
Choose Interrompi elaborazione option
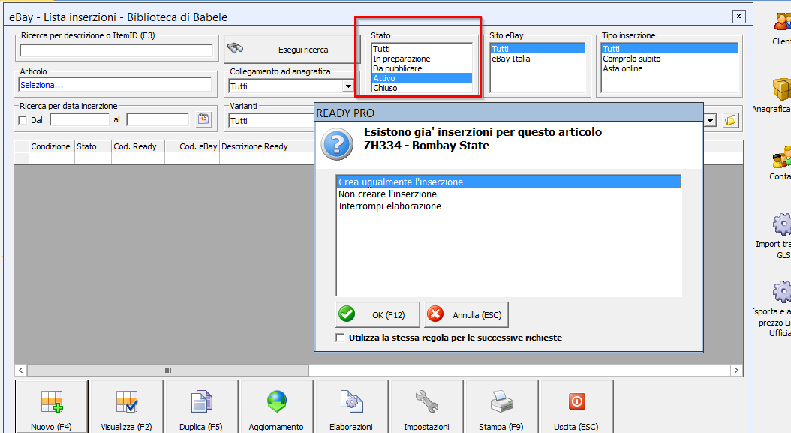pyautogui.click(x=509, y=206)
